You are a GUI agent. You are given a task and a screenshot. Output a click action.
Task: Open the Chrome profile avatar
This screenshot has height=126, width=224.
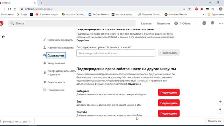pos(220,9)
